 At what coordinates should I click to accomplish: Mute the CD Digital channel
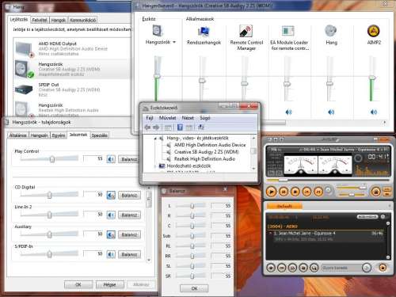[111, 196]
